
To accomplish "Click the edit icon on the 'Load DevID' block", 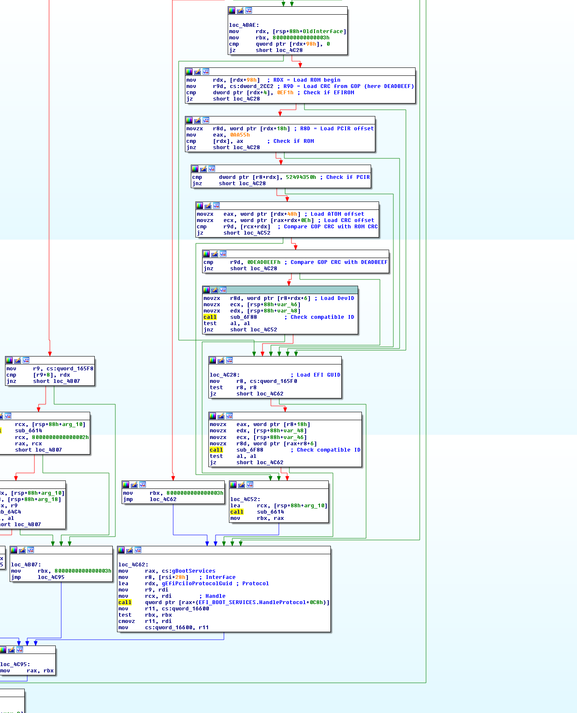I will (215, 290).
